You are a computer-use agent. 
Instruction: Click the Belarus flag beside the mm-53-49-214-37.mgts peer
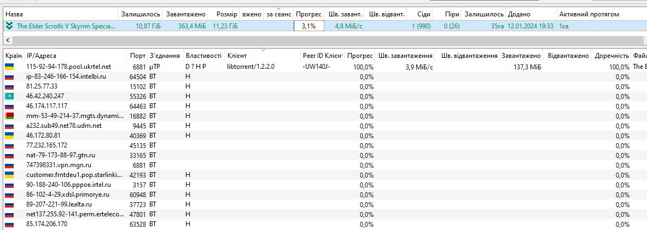(x=9, y=116)
